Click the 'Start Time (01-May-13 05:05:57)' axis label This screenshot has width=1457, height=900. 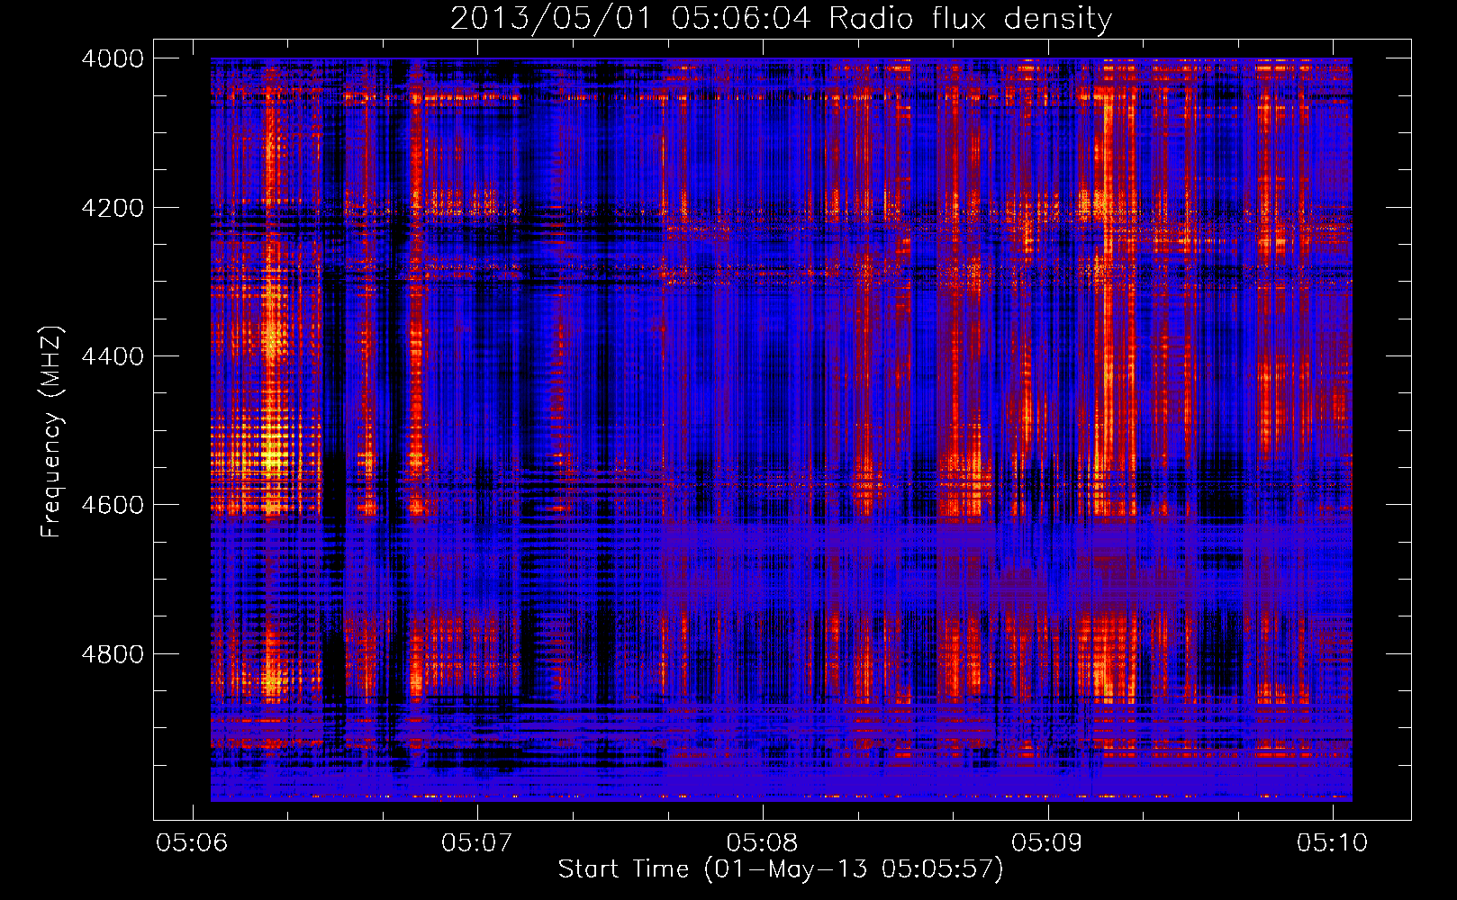(x=781, y=868)
